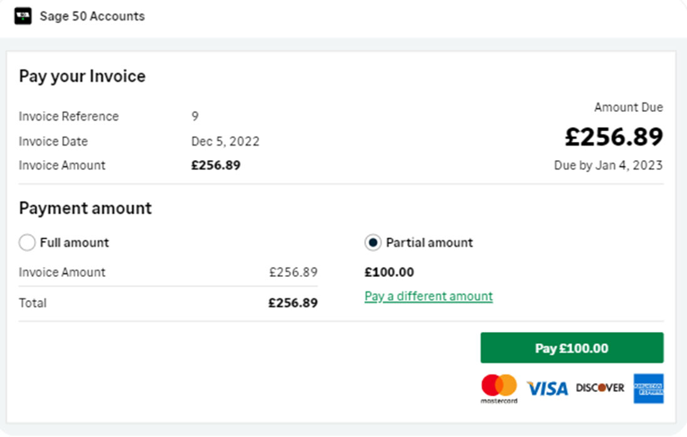Click the bold Total £256.89 value
Image resolution: width=687 pixels, height=437 pixels.
(x=293, y=303)
